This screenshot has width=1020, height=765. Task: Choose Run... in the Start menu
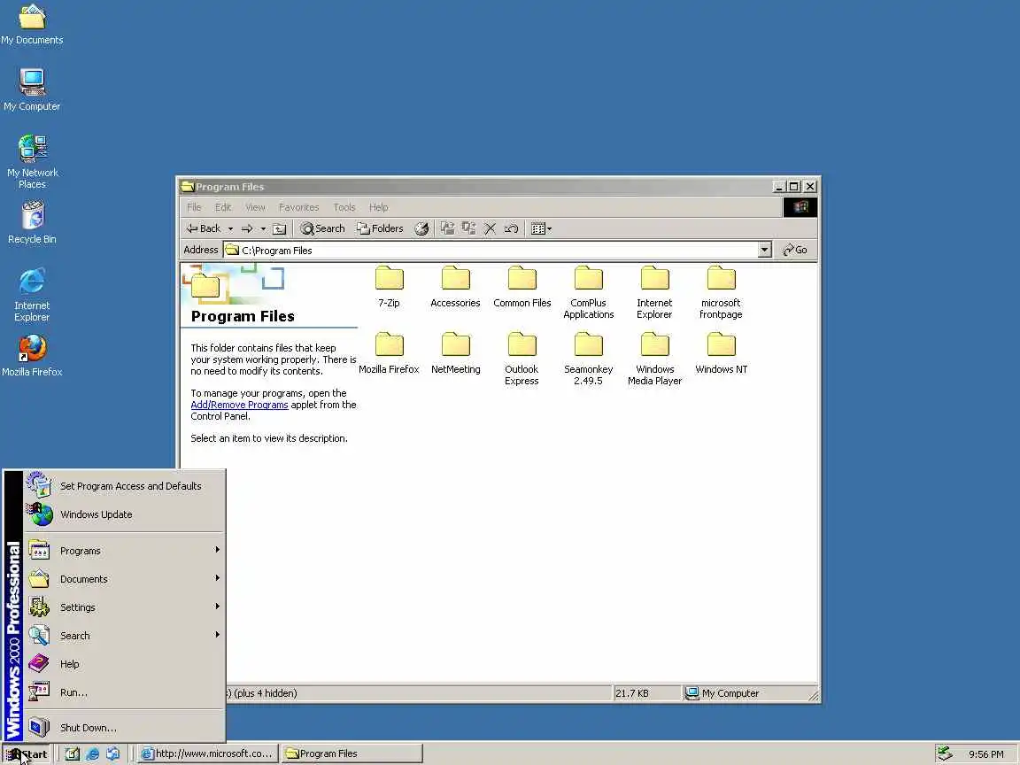pos(125,692)
